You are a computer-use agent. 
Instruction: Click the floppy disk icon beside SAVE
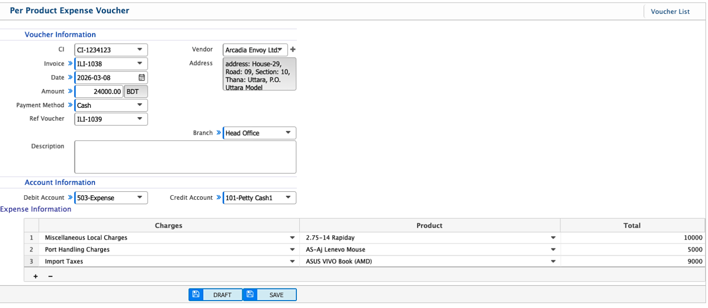[x=250, y=295]
